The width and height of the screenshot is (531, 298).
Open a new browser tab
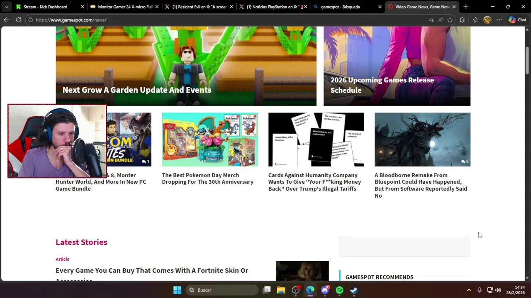pos(466,7)
